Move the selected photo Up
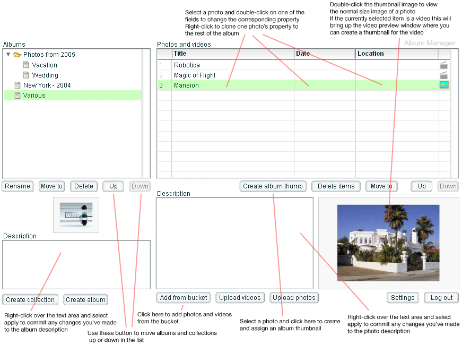This screenshot has width=462, height=345. (x=421, y=186)
